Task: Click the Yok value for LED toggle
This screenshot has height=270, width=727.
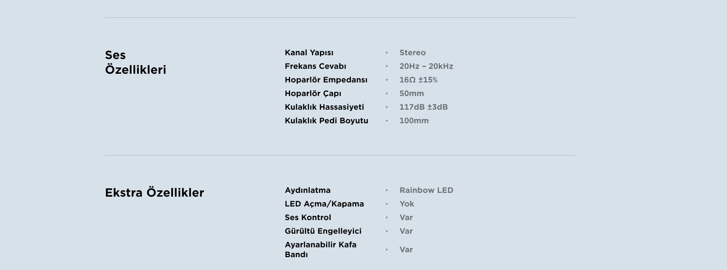Action: [x=407, y=204]
